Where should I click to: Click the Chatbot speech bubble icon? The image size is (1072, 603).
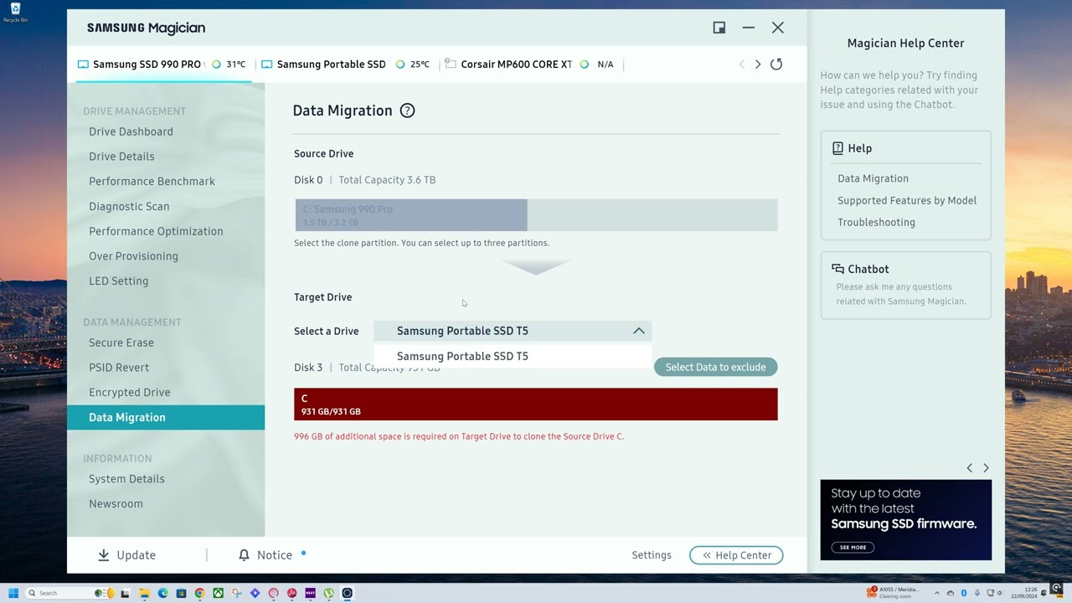click(837, 269)
